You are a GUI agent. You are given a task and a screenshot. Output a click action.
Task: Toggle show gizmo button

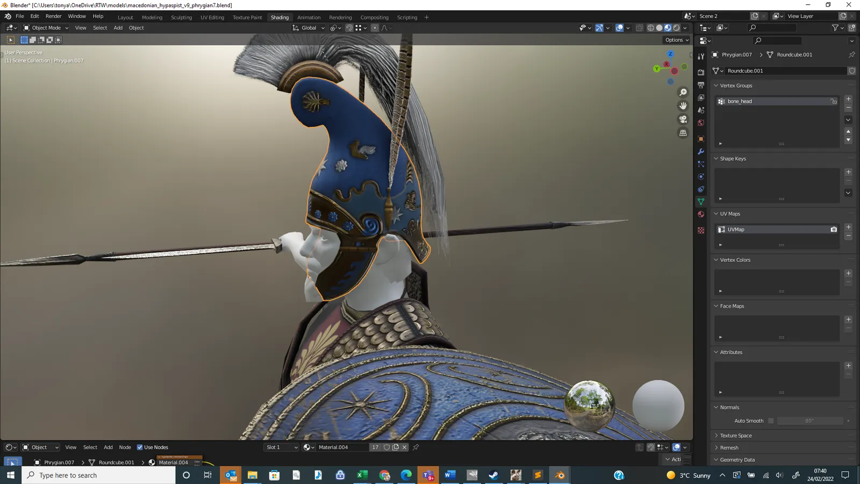point(599,28)
